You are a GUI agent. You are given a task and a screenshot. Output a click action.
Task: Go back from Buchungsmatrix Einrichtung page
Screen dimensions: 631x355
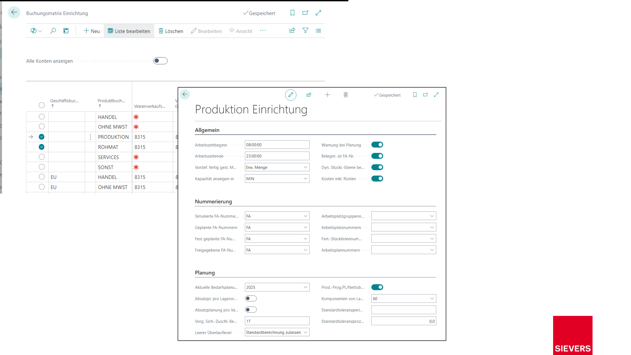14,12
